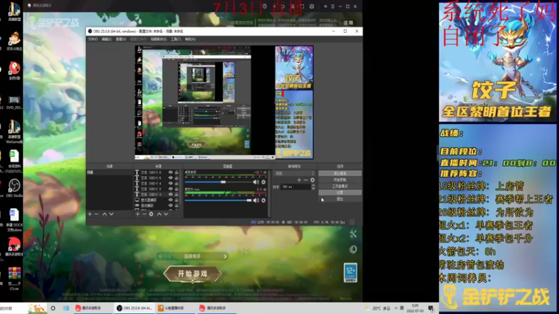Increase transition duration with stepper up arrow
The image size is (559, 314).
point(313,185)
